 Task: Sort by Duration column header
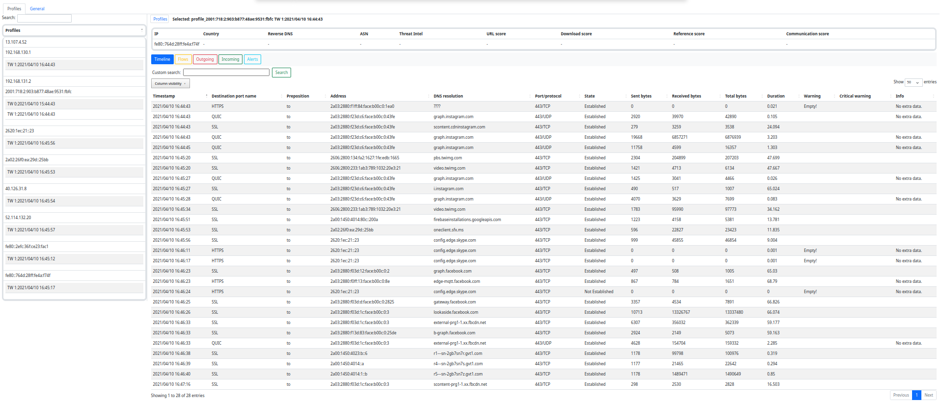coord(776,96)
